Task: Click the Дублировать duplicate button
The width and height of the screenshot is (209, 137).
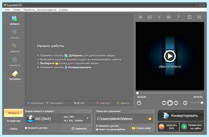Action: [55, 103]
